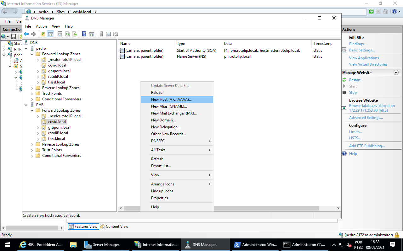Click the Properties toolbar icon
The image size is (403, 251).
[x=60, y=34]
